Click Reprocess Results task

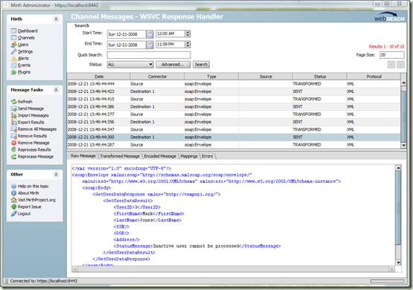[31, 149]
